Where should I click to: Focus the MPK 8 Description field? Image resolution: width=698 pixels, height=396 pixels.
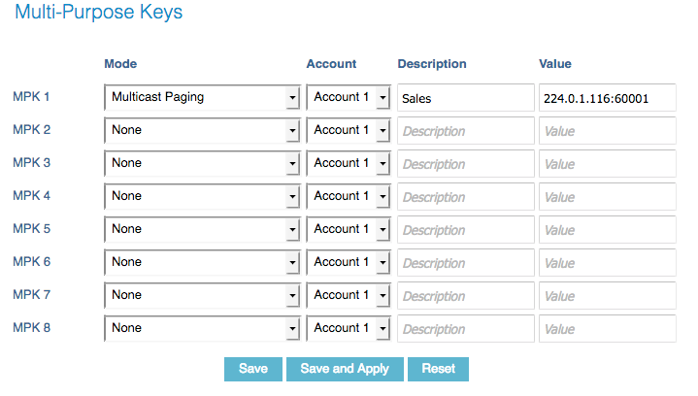(465, 329)
